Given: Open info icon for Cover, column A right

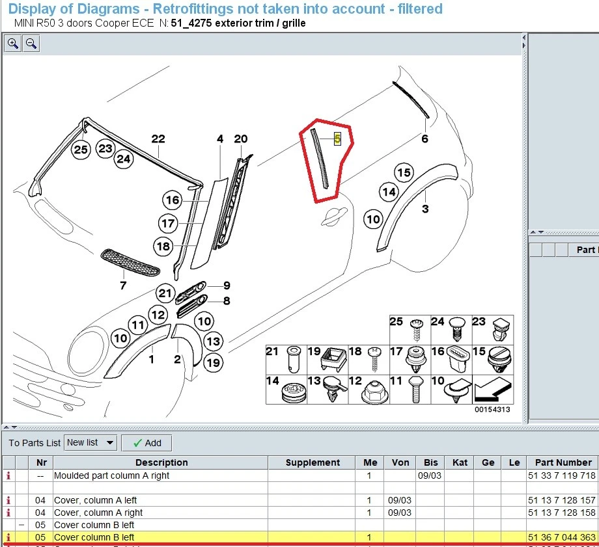Looking at the screenshot, I should pos(8,513).
